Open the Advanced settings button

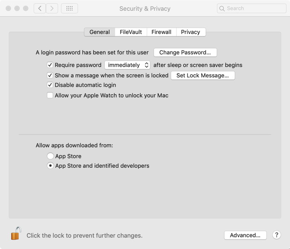tap(245, 235)
